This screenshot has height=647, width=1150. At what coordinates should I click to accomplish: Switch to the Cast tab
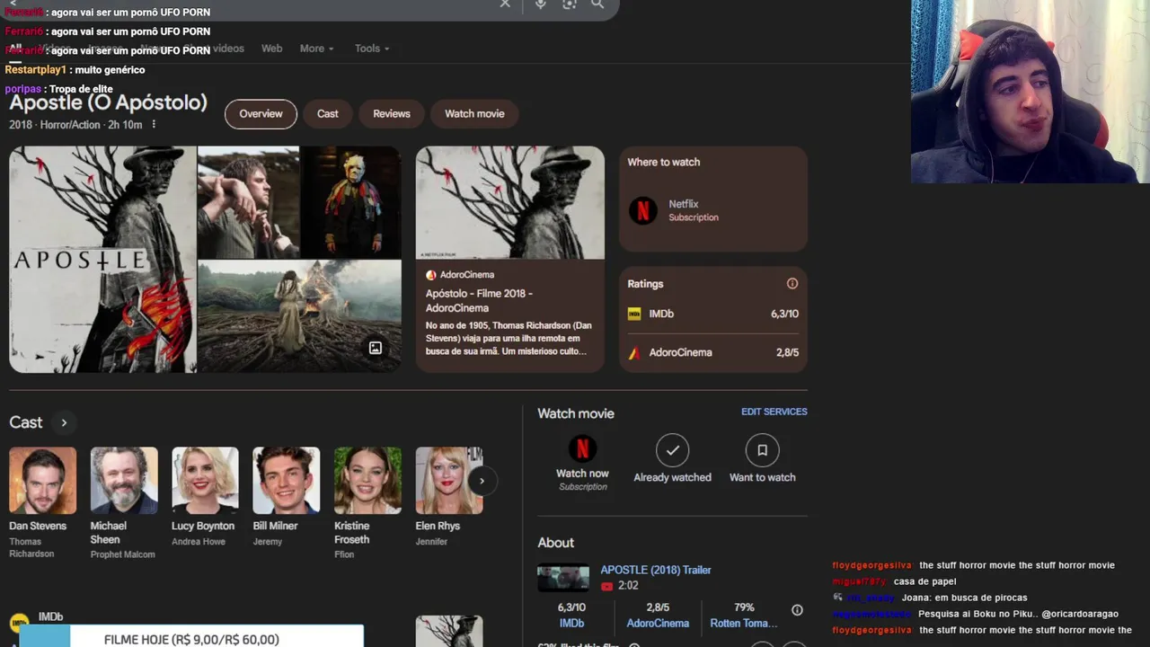point(328,114)
